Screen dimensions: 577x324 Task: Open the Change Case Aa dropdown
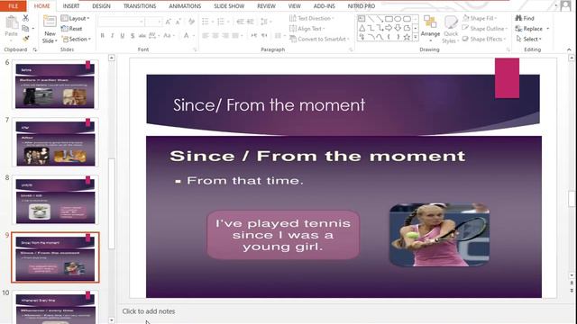click(169, 36)
